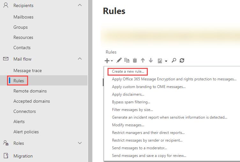
Task: Choose 'Apply disclaimers...' from the menu
Action: [x=128, y=94]
